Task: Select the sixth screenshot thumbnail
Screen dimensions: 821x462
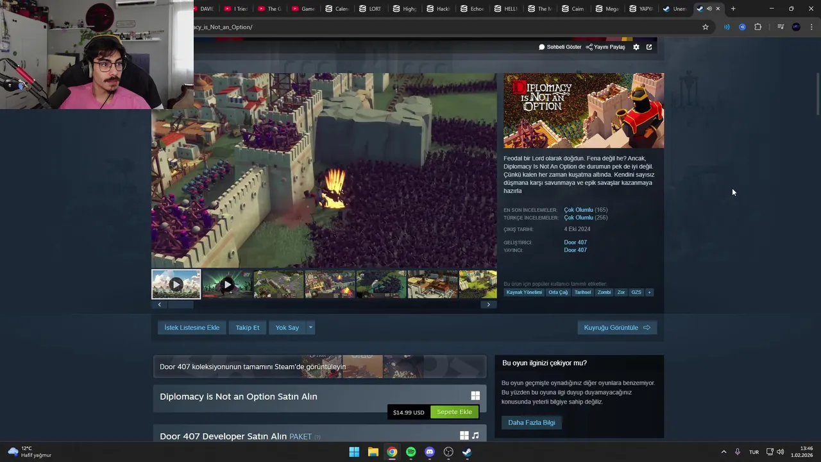Action: (x=432, y=284)
